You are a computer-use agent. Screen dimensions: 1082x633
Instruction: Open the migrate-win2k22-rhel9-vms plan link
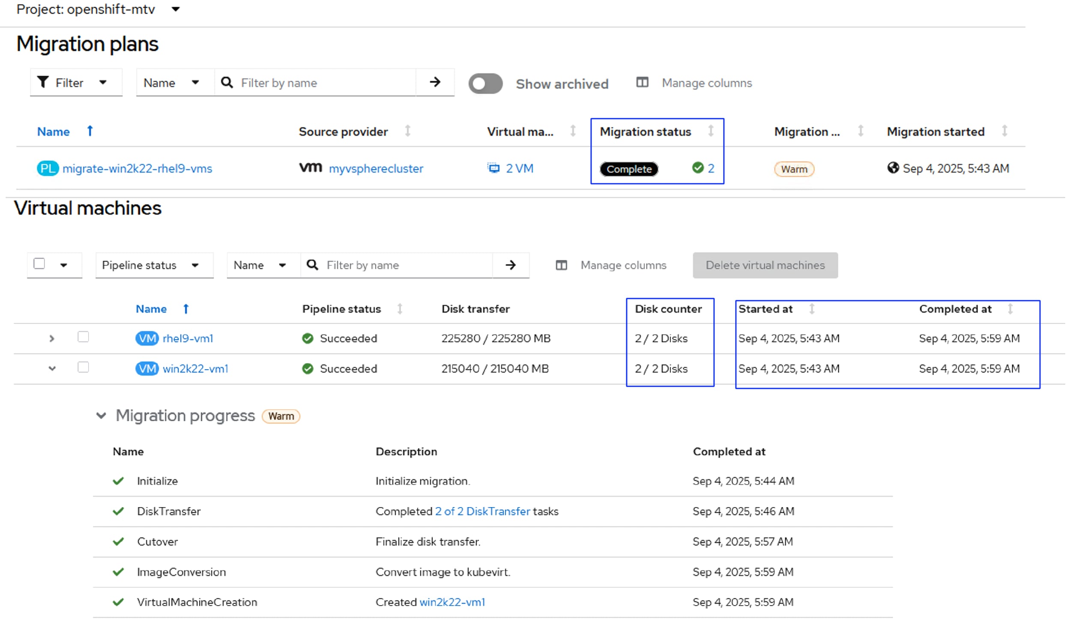pyautogui.click(x=137, y=168)
